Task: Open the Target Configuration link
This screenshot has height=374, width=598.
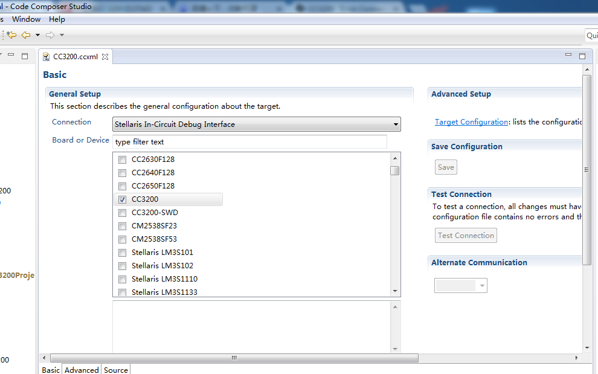Action: tap(471, 121)
